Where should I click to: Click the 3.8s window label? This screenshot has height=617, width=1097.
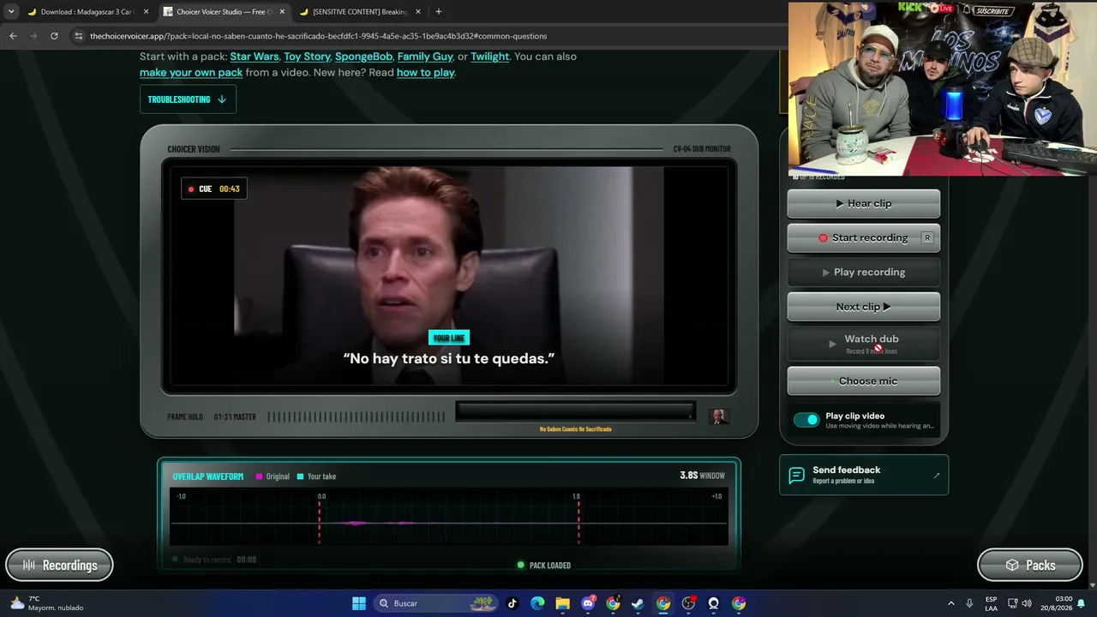click(x=702, y=476)
